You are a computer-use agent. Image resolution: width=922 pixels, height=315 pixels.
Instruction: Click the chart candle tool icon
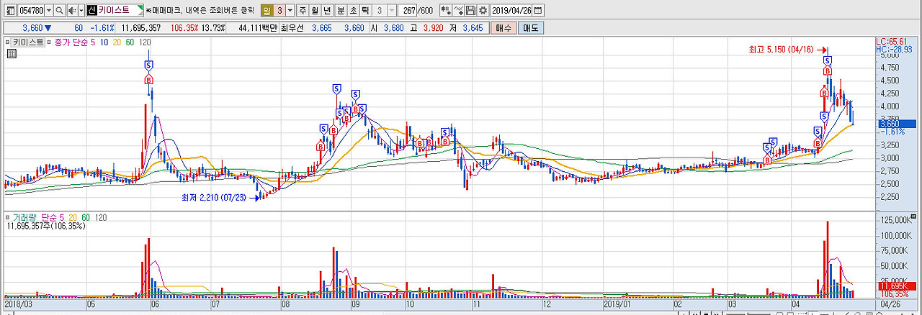tap(446, 10)
